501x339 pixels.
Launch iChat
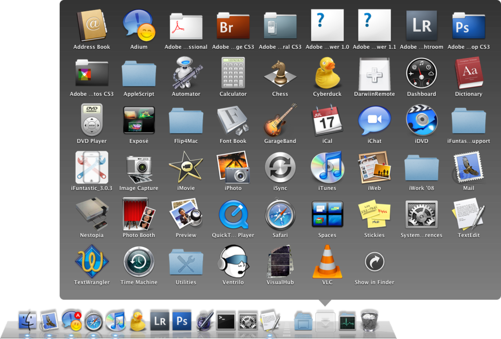point(374,120)
